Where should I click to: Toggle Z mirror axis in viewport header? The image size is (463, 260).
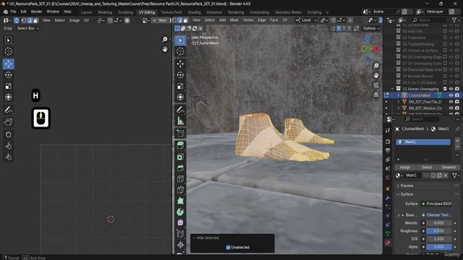pos(349,28)
